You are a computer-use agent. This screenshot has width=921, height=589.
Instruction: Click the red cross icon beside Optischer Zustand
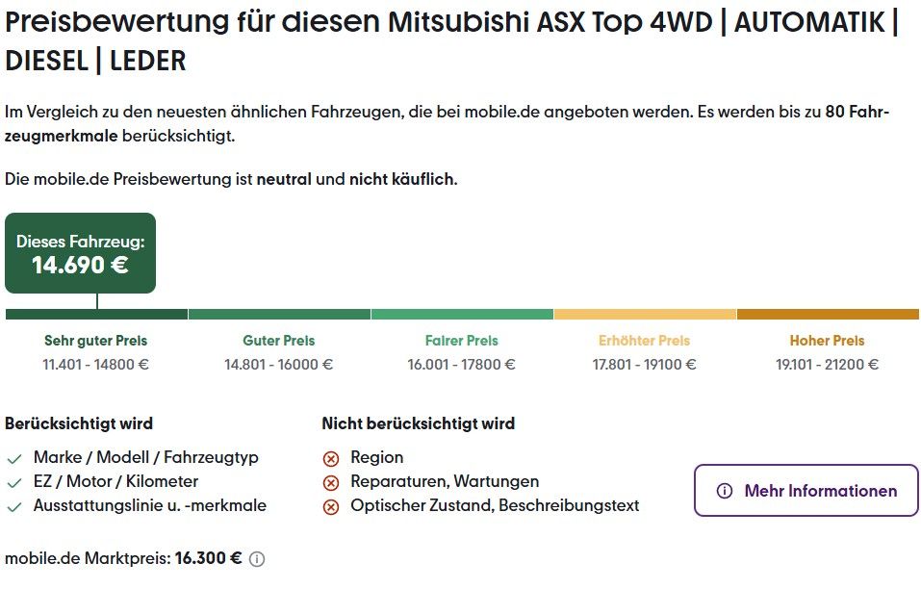coord(331,507)
